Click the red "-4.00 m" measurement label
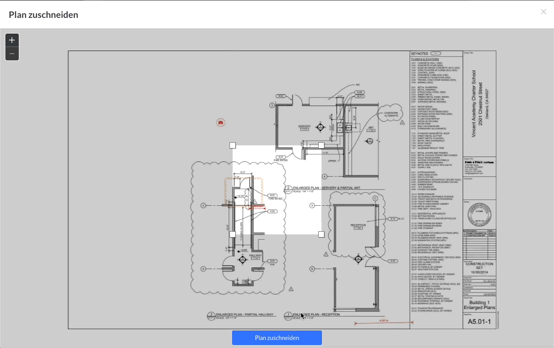This screenshot has height=348, width=554. point(383,321)
